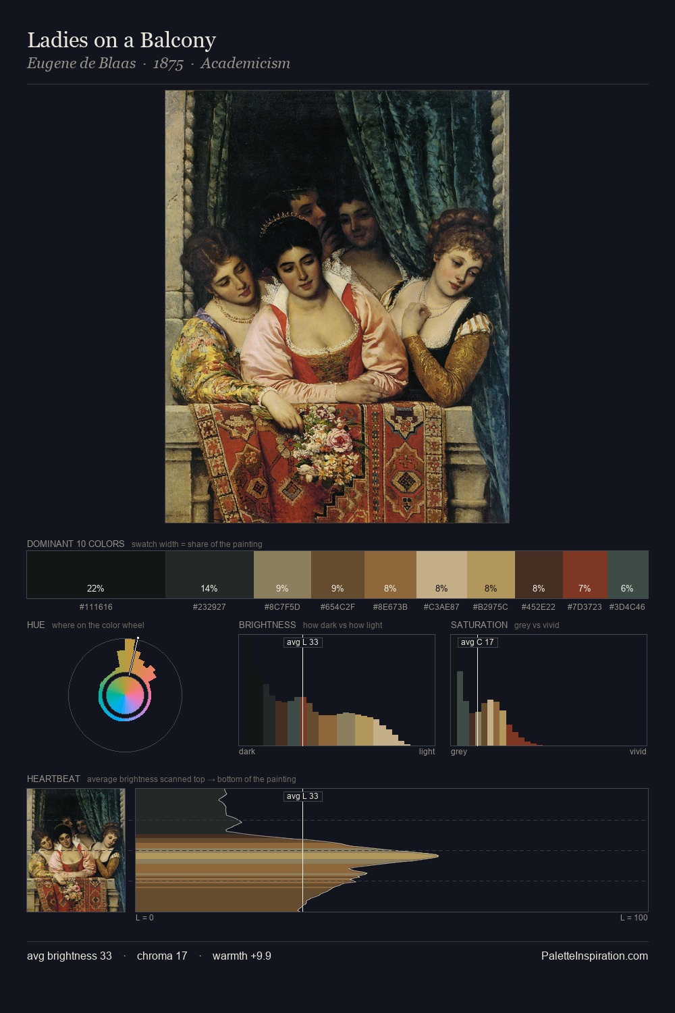Screen dimensions: 675x1013
Task: Open the PaletteInspiration.com link
Action: pos(595,956)
